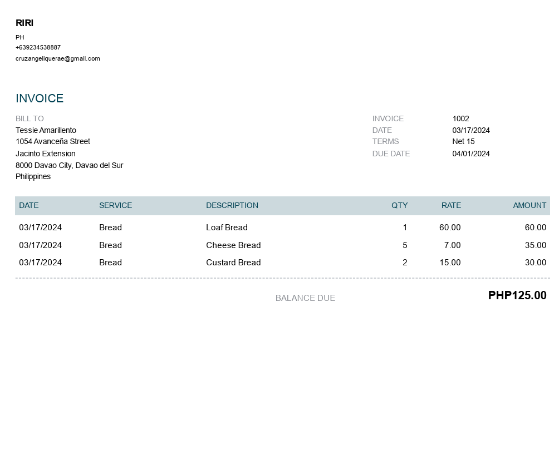Click the PHP125.00 balance total
Viewport: 559px width, 455px height.
coord(517,295)
